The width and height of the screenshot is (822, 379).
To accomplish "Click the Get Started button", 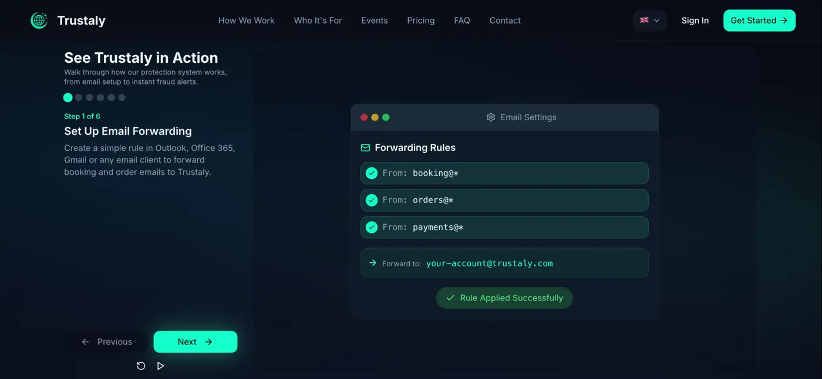I will click(x=759, y=21).
